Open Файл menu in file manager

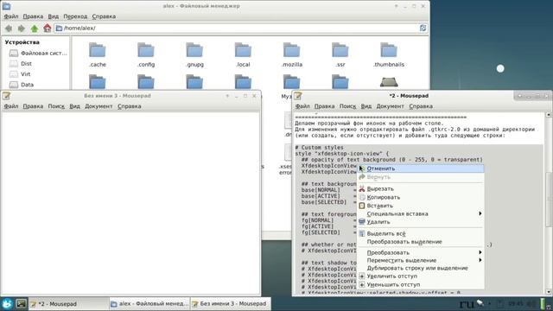coord(11,16)
